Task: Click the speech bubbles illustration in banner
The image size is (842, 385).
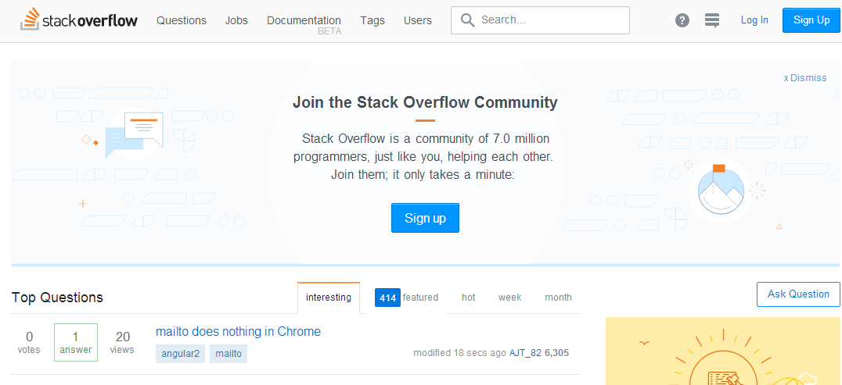Action: pyautogui.click(x=135, y=134)
